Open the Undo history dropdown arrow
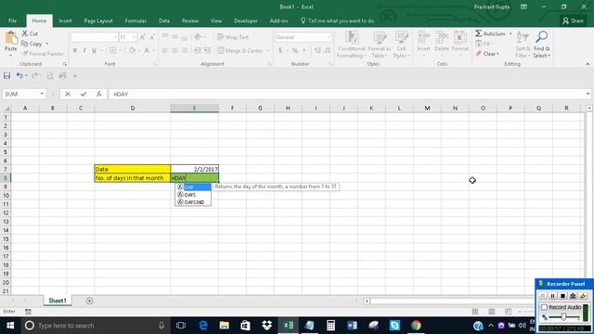 click(x=26, y=76)
